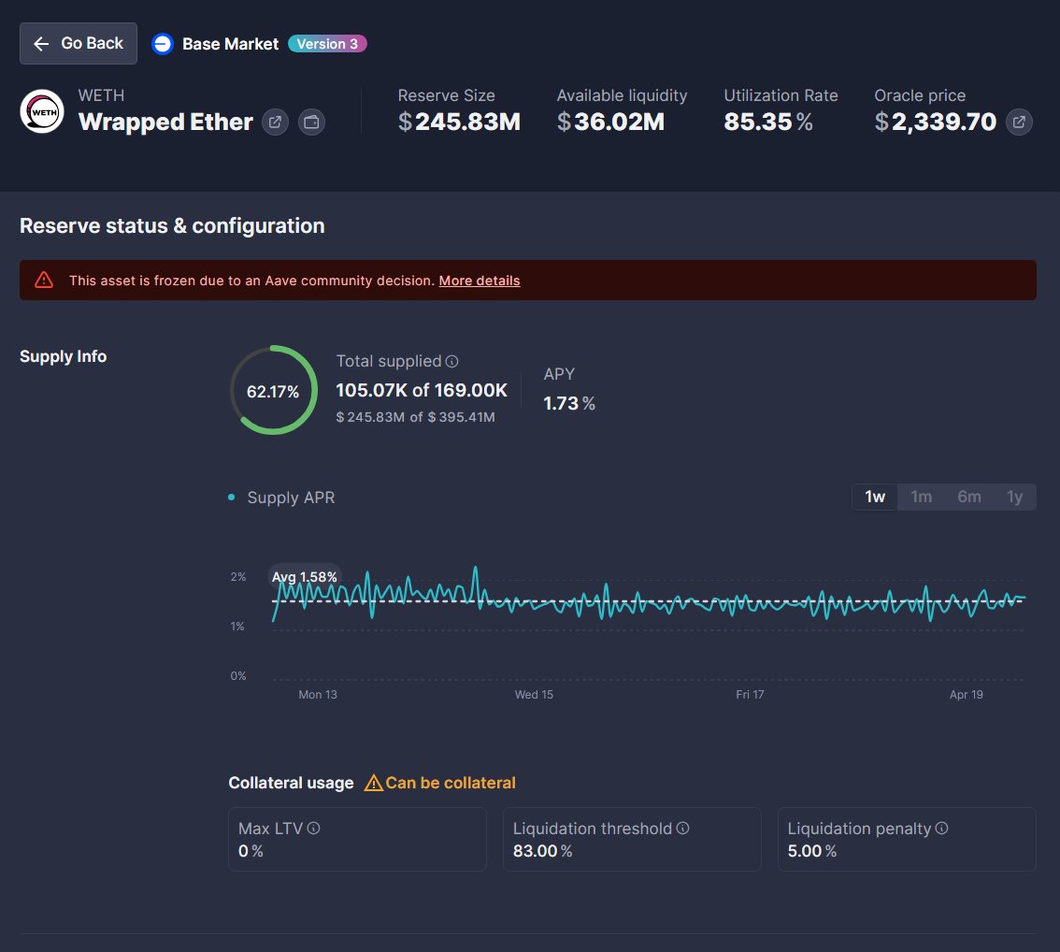Viewport: 1060px width, 952px height.
Task: Click the Base Market network logo
Action: point(163,44)
